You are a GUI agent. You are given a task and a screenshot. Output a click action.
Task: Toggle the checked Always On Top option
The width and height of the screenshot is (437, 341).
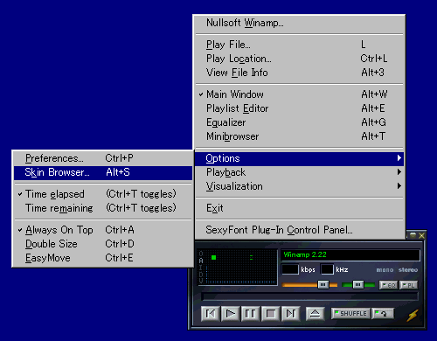[x=103, y=230]
